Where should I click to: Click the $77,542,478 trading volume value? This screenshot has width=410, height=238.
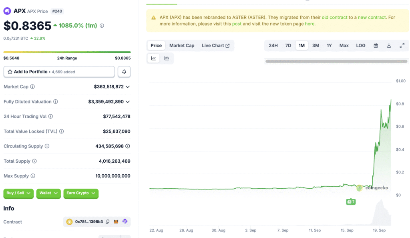tap(117, 116)
